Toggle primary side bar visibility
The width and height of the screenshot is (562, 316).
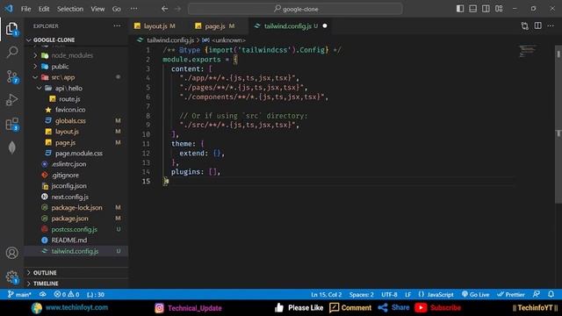point(460,9)
